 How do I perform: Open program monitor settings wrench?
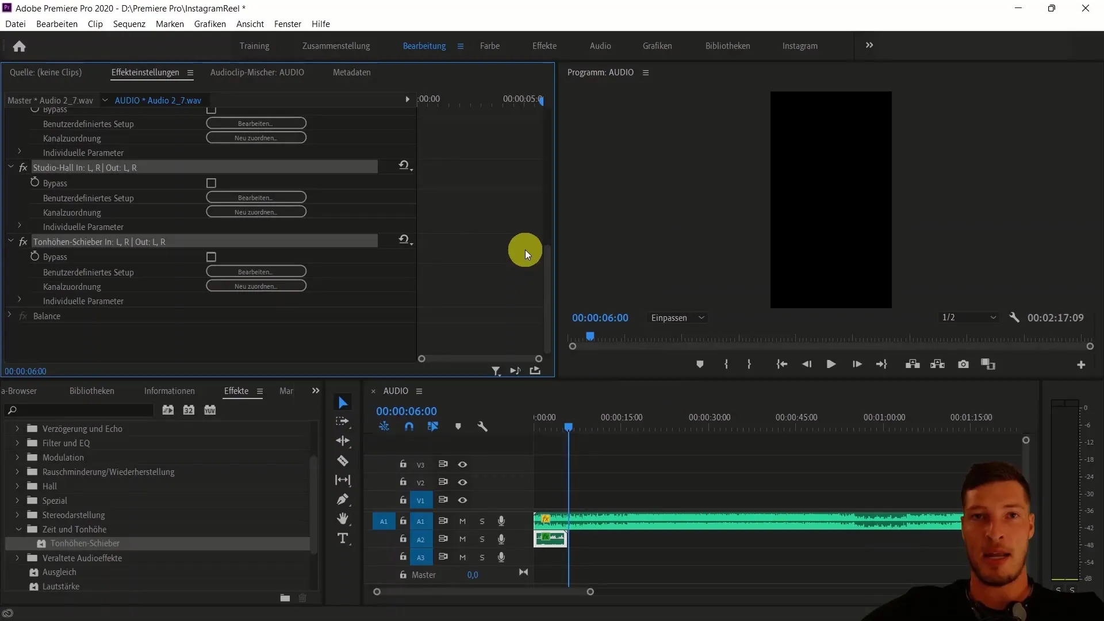pyautogui.click(x=1014, y=317)
